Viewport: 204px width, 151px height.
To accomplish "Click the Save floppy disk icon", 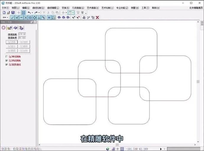I will tap(13, 13).
